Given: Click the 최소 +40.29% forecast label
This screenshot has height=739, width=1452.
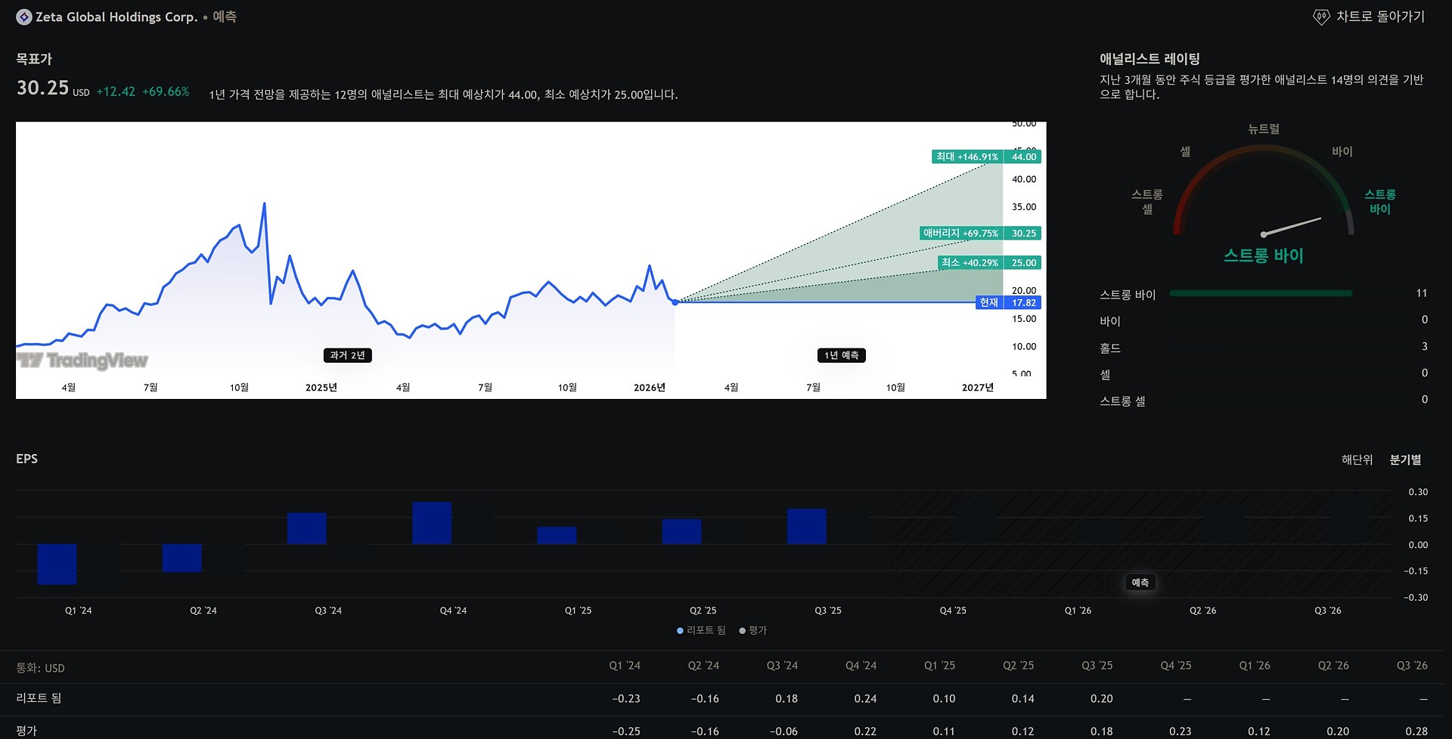Looking at the screenshot, I should tap(970, 263).
